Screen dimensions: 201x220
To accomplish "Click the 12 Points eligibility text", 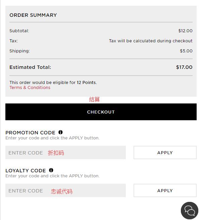I will (x=53, y=82).
